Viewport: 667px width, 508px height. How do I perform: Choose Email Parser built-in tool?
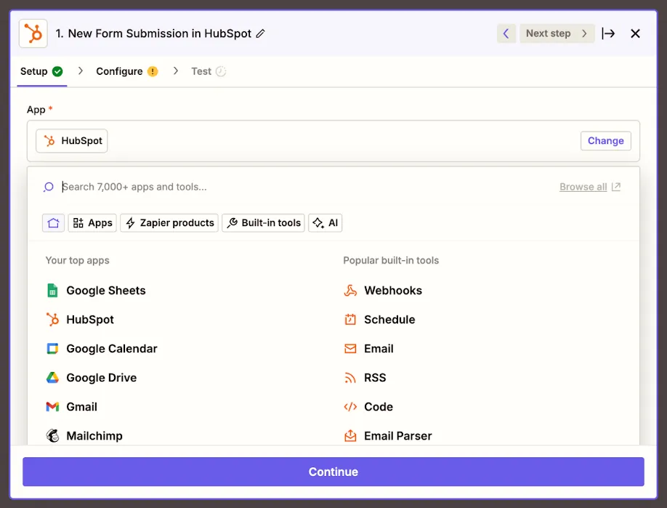tap(397, 435)
